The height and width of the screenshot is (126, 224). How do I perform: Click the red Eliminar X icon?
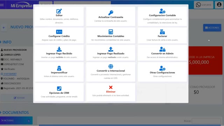click(111, 87)
